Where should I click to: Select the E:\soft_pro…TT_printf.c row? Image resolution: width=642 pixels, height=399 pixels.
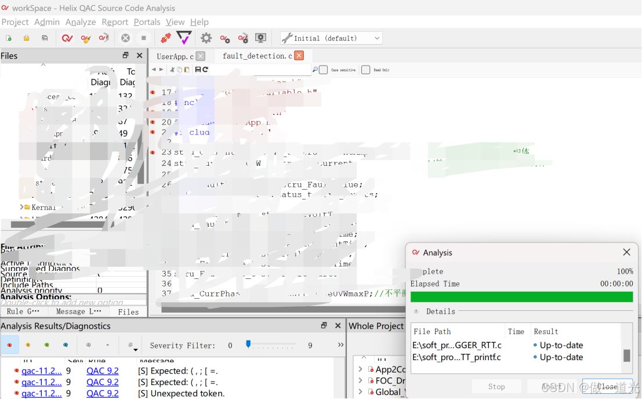coord(517,357)
